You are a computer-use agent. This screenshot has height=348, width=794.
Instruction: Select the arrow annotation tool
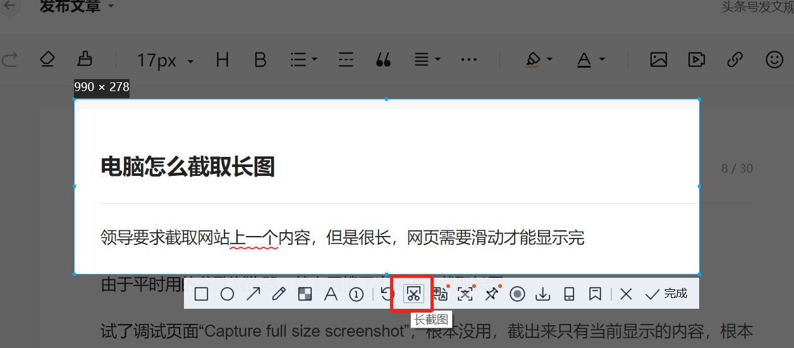(x=253, y=294)
